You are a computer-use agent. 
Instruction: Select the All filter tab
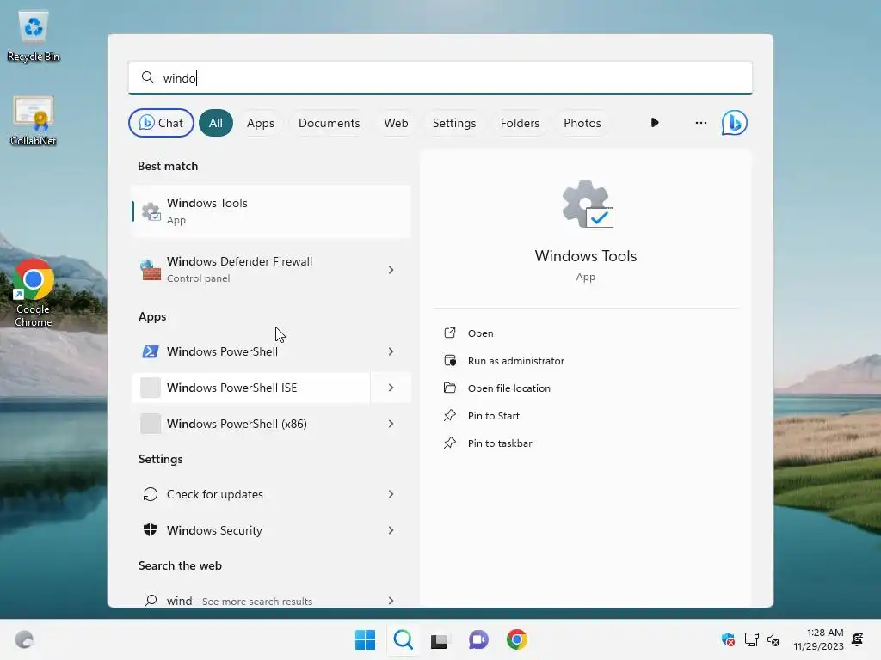pos(216,123)
